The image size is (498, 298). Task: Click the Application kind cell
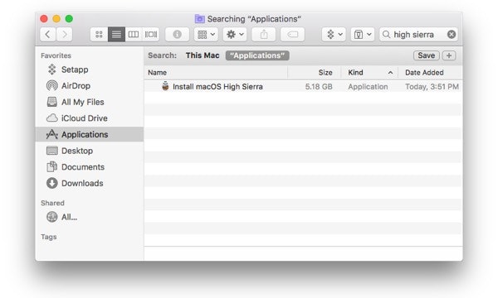[368, 87]
